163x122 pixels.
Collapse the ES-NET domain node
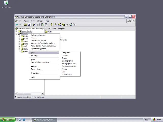tap(16, 34)
